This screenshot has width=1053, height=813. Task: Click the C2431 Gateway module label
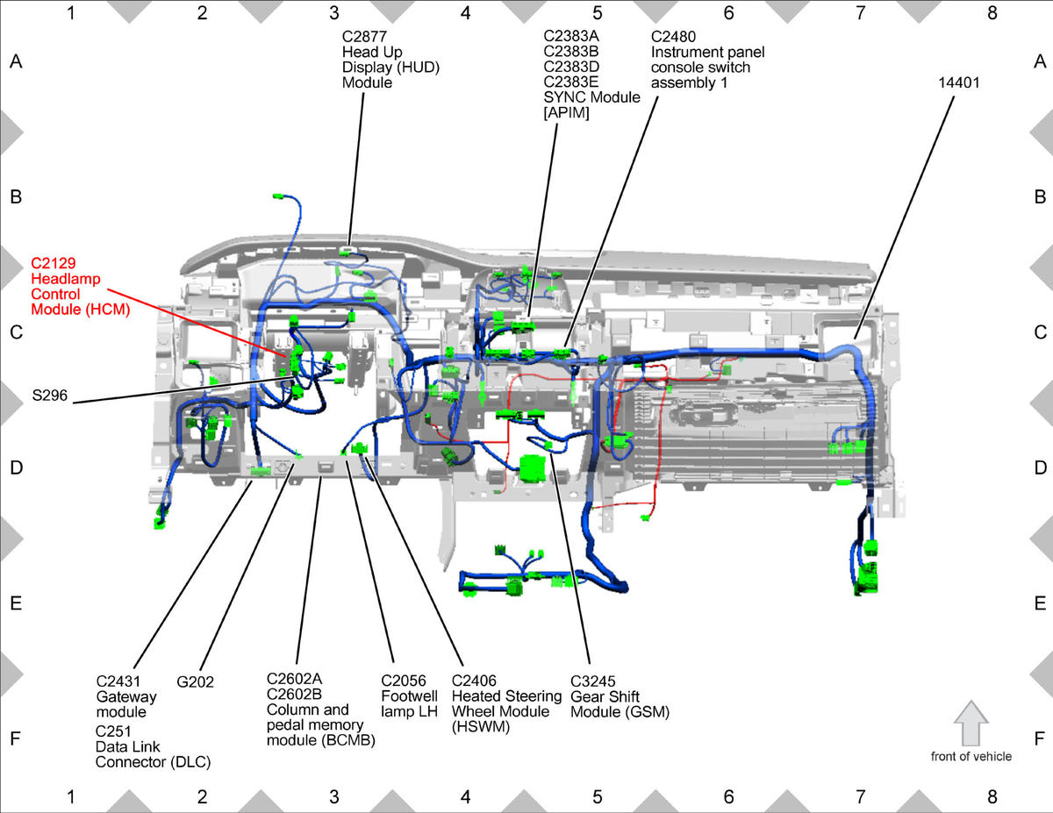coord(126,697)
